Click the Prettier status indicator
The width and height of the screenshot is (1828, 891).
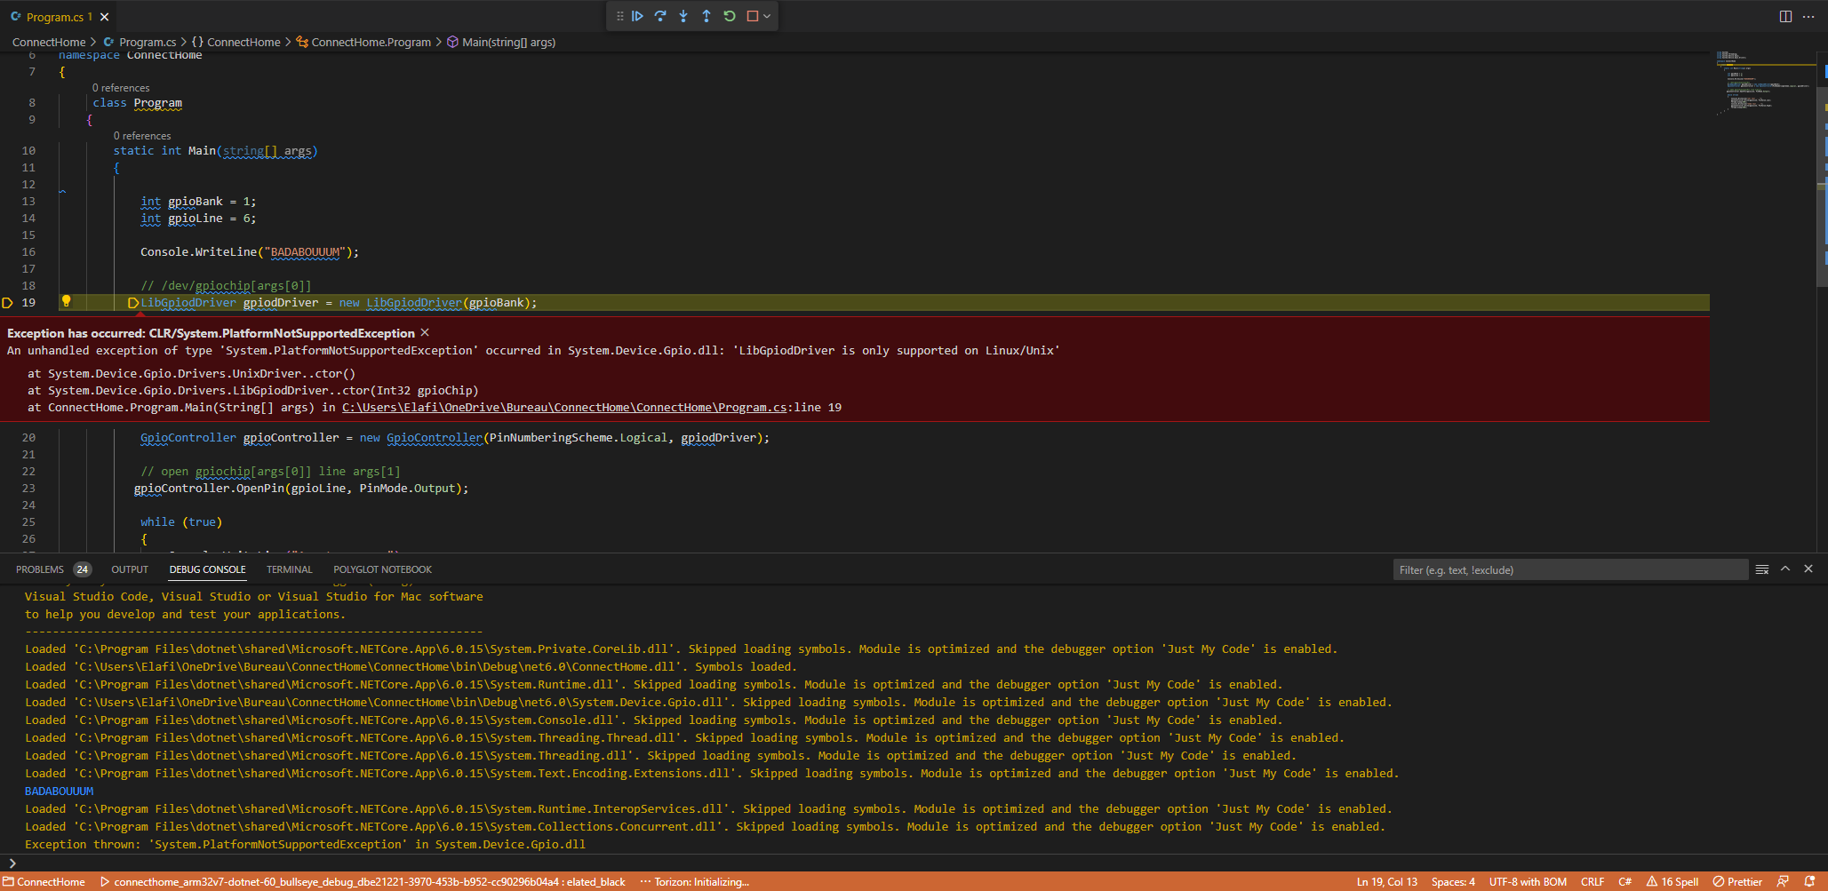1738,882
